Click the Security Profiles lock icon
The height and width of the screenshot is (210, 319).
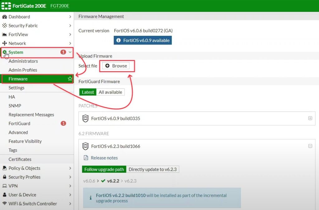4,177
